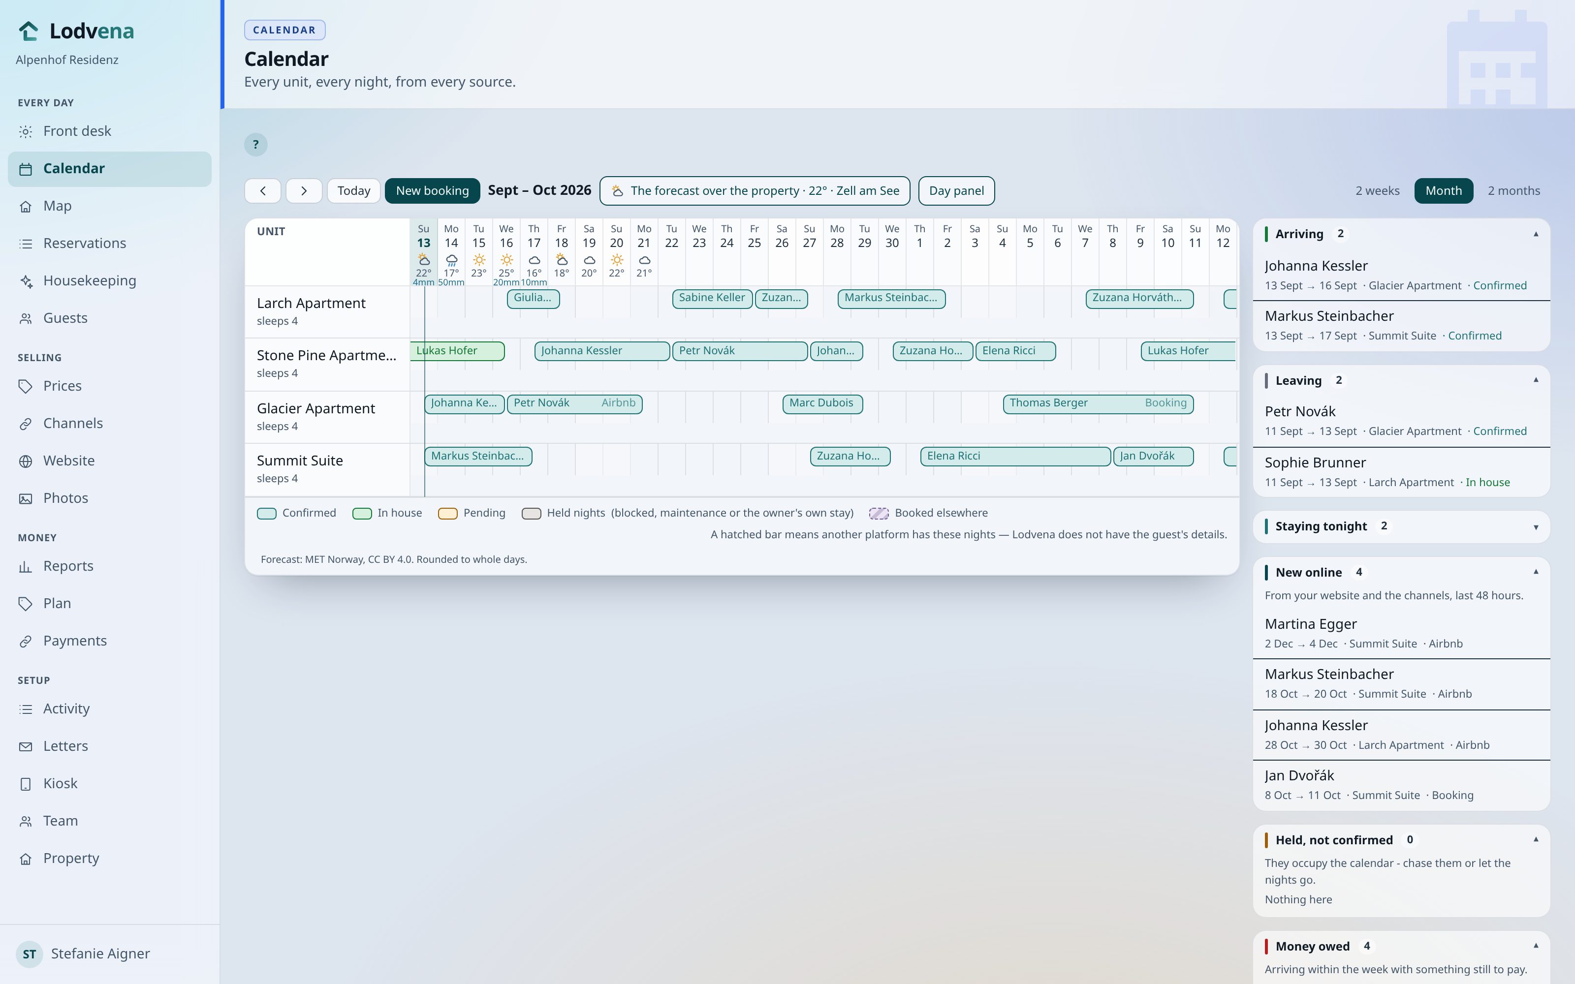1575x984 pixels.
Task: Click the Prices tag icon
Action: click(x=26, y=386)
